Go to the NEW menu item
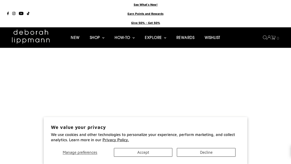This screenshot has width=291, height=164. (x=75, y=38)
